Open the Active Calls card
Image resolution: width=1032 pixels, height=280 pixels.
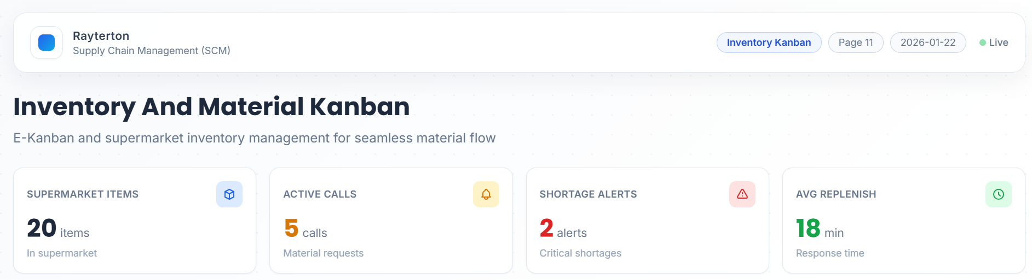coord(391,221)
